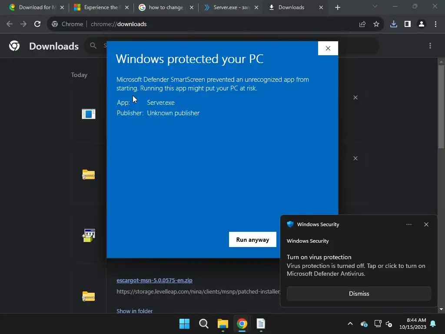
Task: Open Windows Security notification options ellipsis
Action: (x=408, y=224)
